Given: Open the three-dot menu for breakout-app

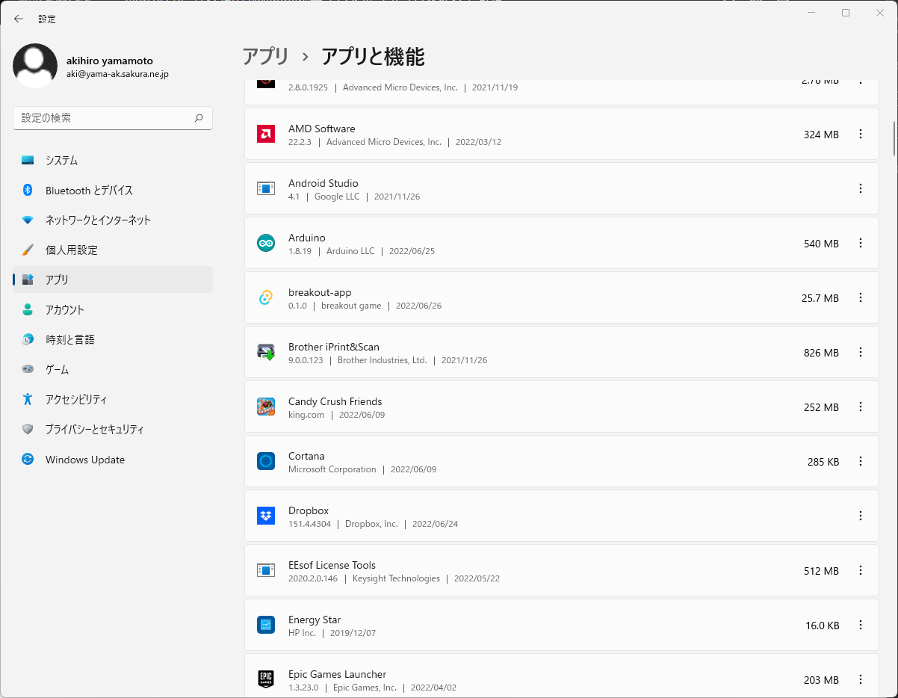Looking at the screenshot, I should click(x=860, y=298).
